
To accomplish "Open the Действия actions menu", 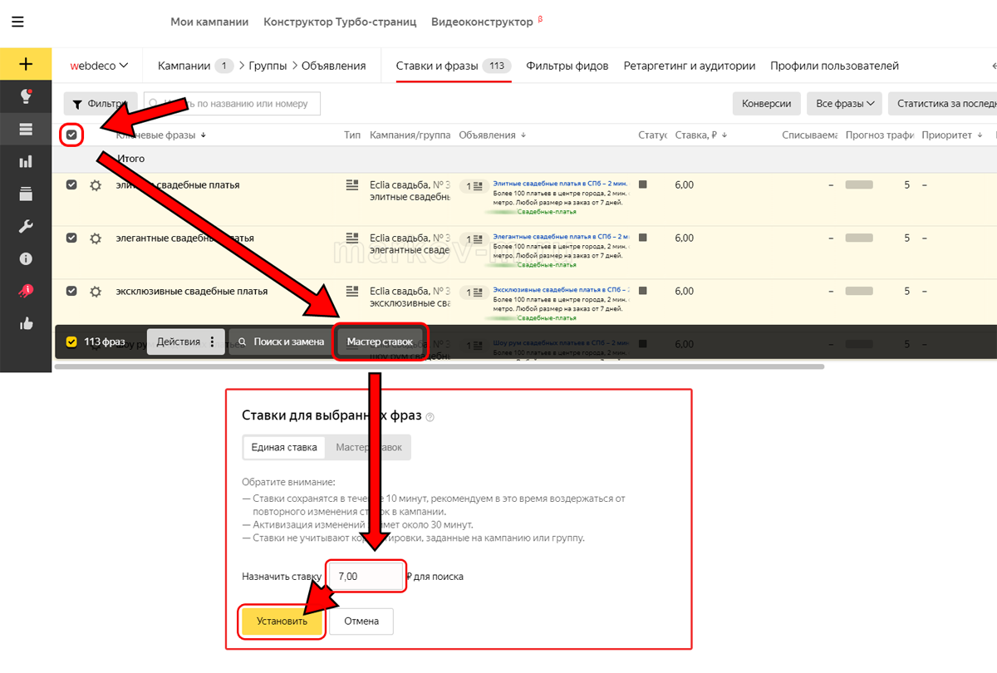I will click(185, 341).
